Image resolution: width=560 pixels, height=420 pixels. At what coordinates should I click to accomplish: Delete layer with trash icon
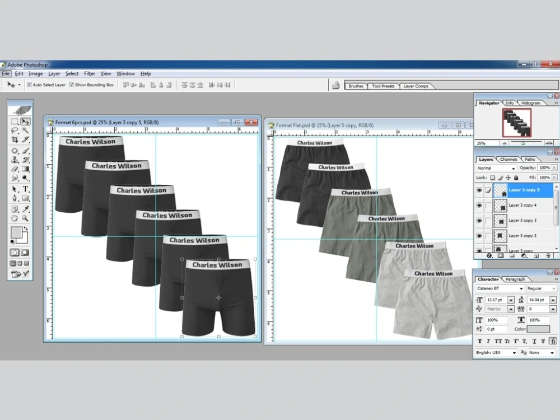point(548,256)
